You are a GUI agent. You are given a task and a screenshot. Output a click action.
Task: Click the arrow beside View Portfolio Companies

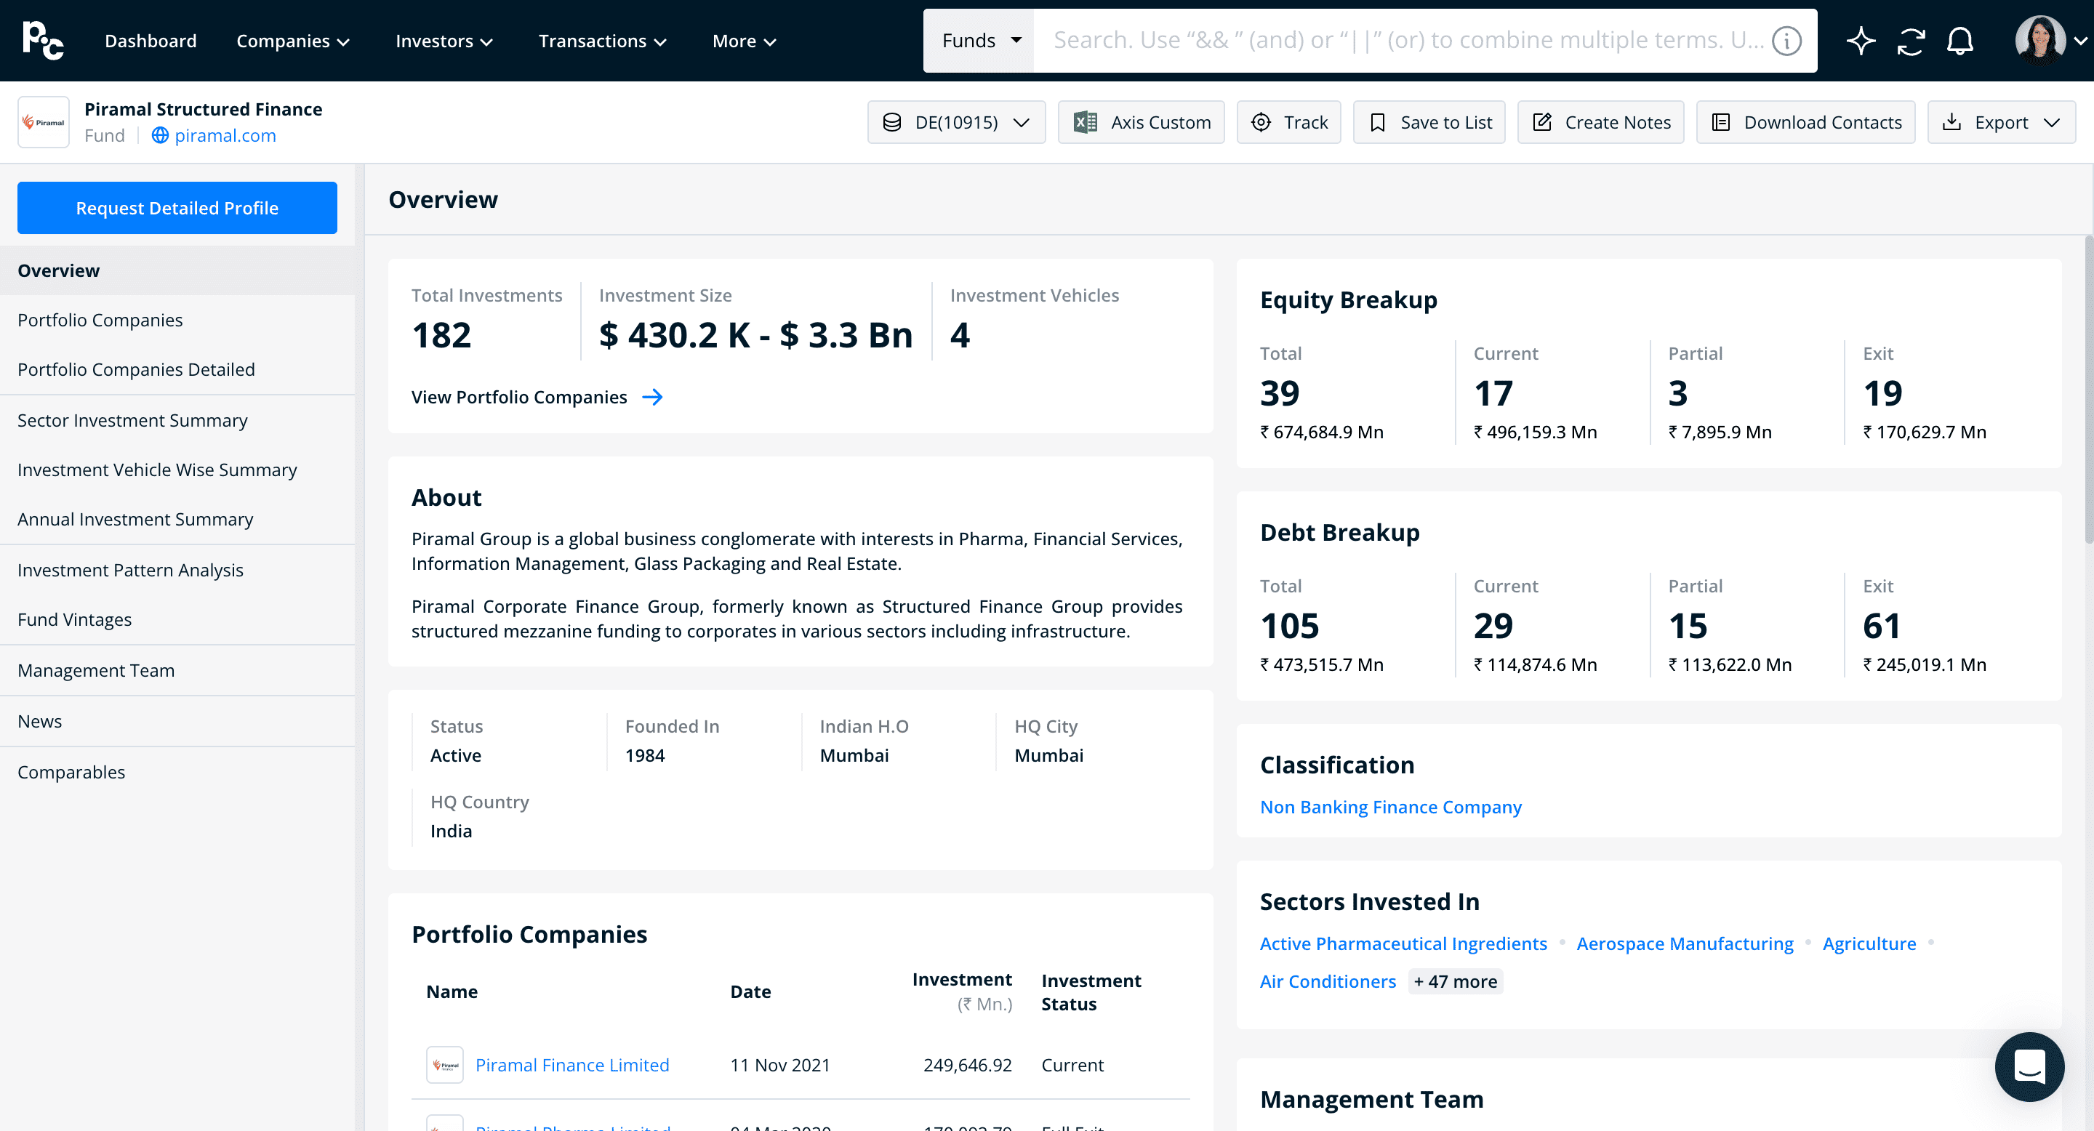pos(652,398)
